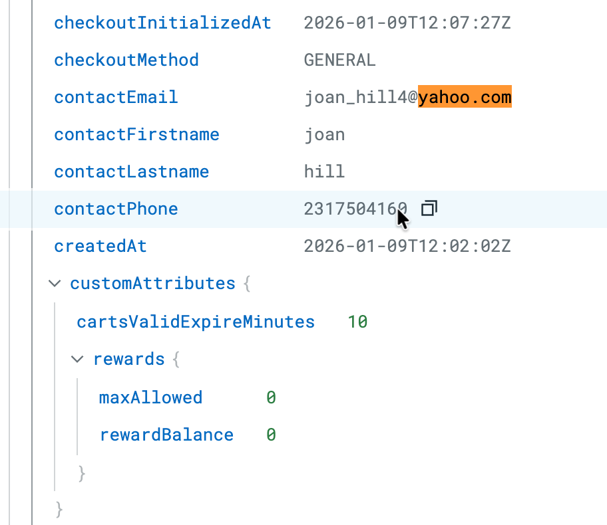Click the highlighted yahoo.com text

pyautogui.click(x=465, y=97)
